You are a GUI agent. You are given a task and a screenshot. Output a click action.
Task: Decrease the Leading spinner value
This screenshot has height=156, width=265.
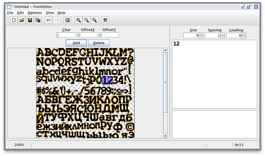coord(244,37)
